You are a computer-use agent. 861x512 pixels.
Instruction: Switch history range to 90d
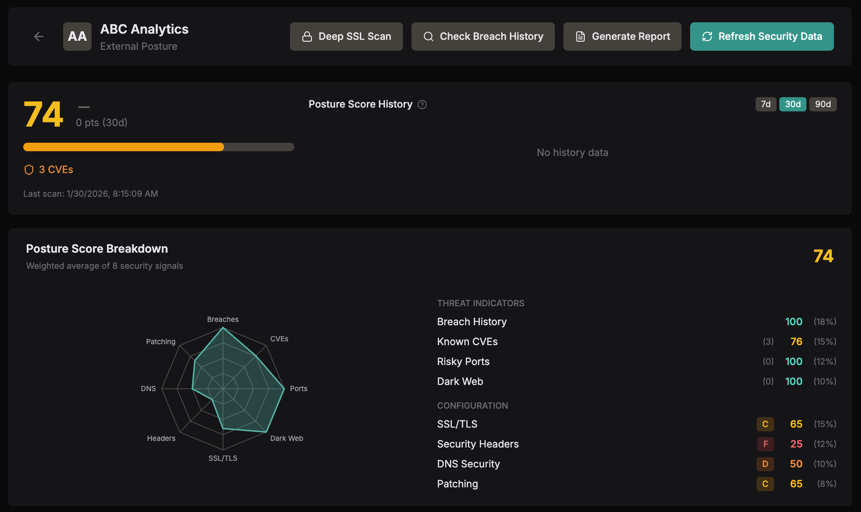coord(823,104)
